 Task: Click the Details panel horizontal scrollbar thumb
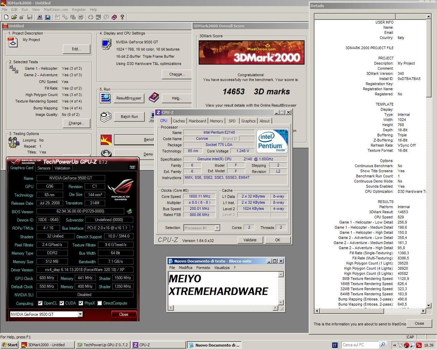click(351, 311)
